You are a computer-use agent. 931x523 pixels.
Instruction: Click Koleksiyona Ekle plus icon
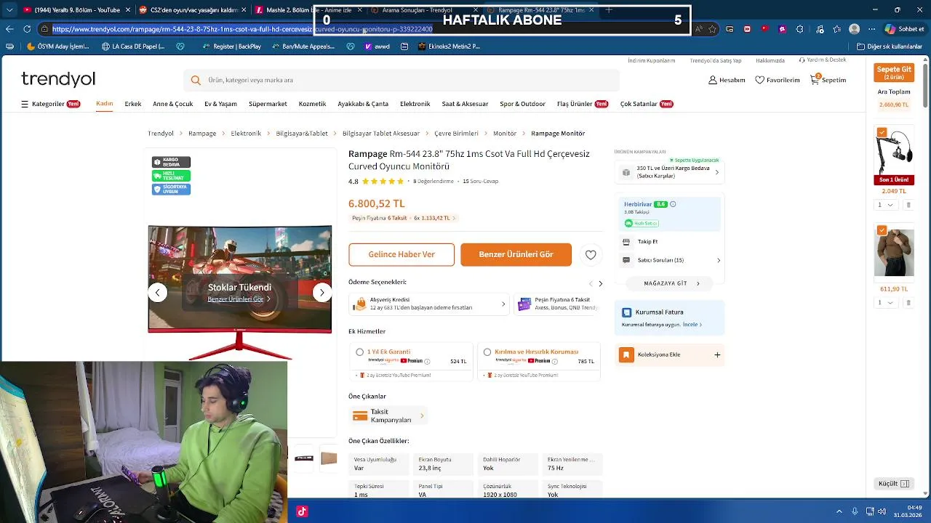click(717, 354)
